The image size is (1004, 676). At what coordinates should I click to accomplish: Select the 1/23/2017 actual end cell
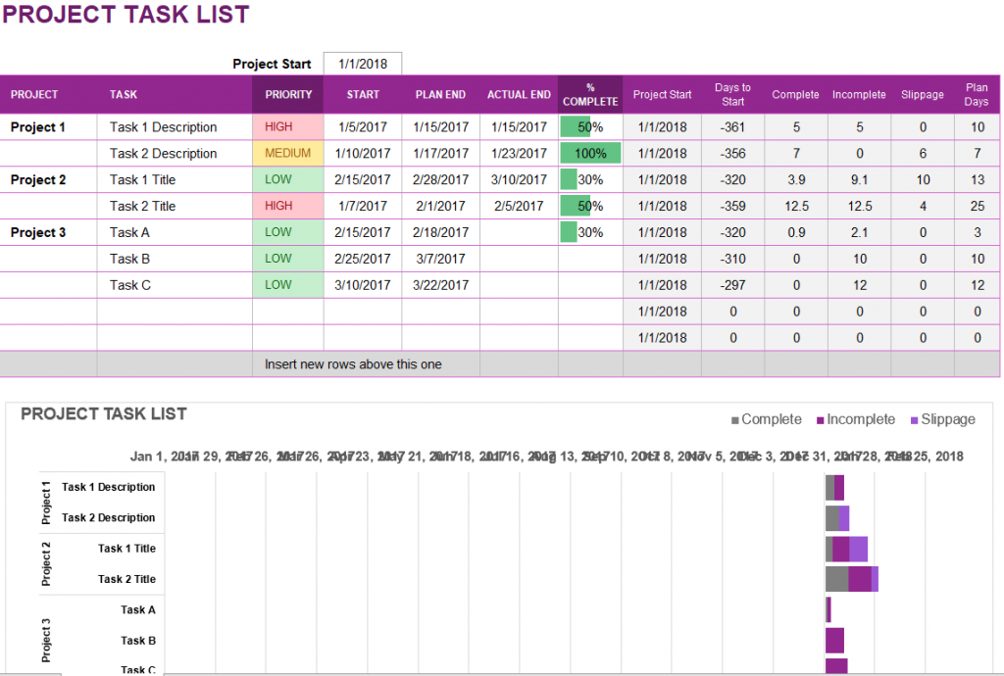point(519,153)
